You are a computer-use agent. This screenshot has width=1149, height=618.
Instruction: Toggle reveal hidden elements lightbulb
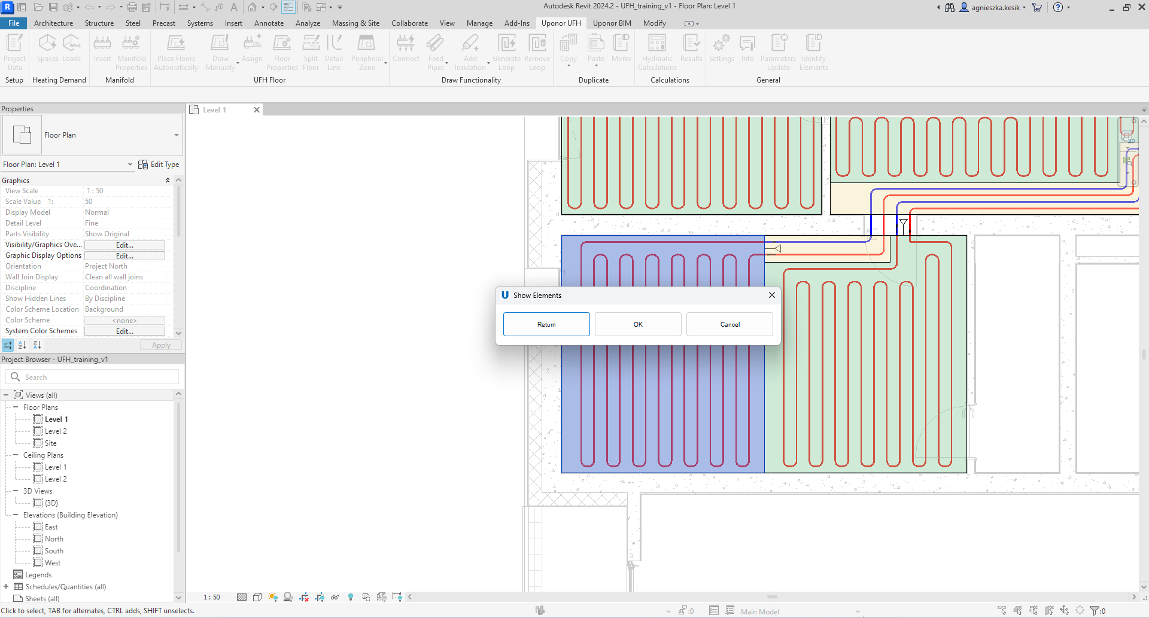coord(351,597)
